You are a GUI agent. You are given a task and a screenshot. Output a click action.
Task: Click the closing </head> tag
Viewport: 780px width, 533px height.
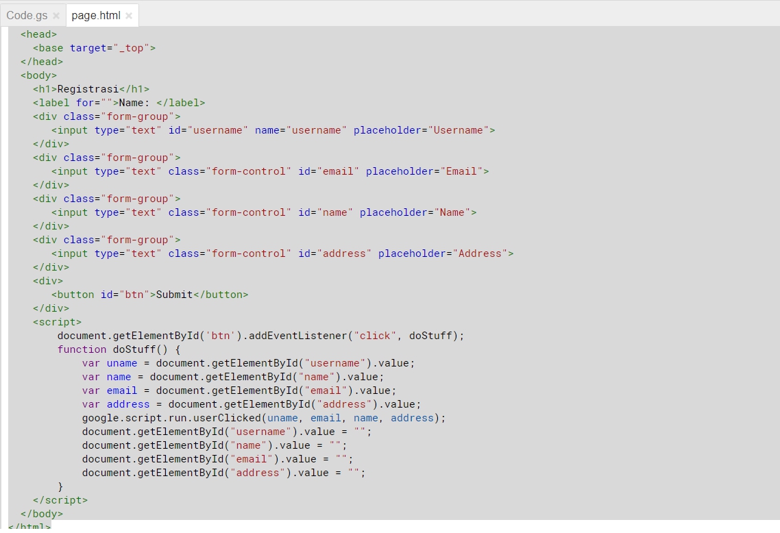42,62
